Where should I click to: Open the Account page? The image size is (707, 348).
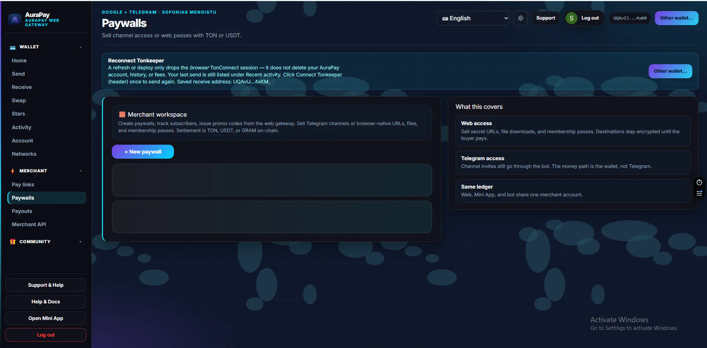[x=23, y=141]
